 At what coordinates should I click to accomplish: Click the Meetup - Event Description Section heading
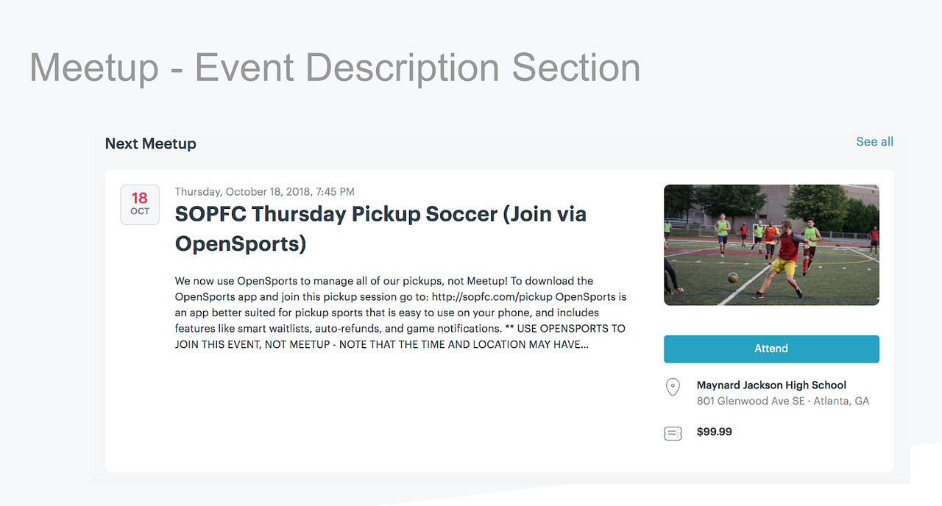(x=335, y=68)
